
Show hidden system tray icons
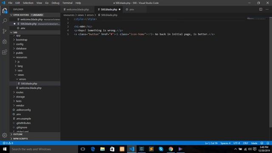click(x=235, y=149)
